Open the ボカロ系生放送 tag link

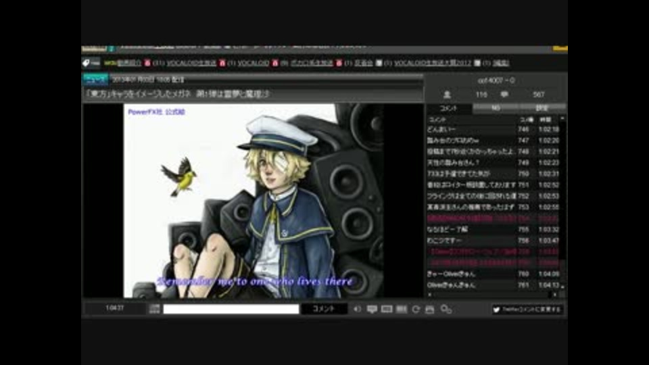tap(312, 64)
